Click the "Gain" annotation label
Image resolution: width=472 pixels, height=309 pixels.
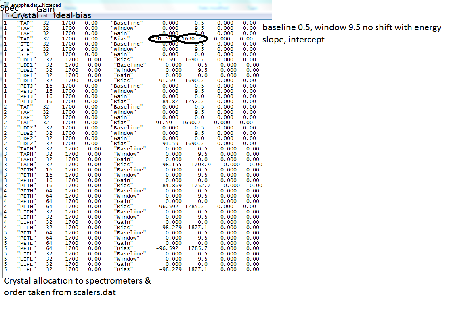(46, 9)
